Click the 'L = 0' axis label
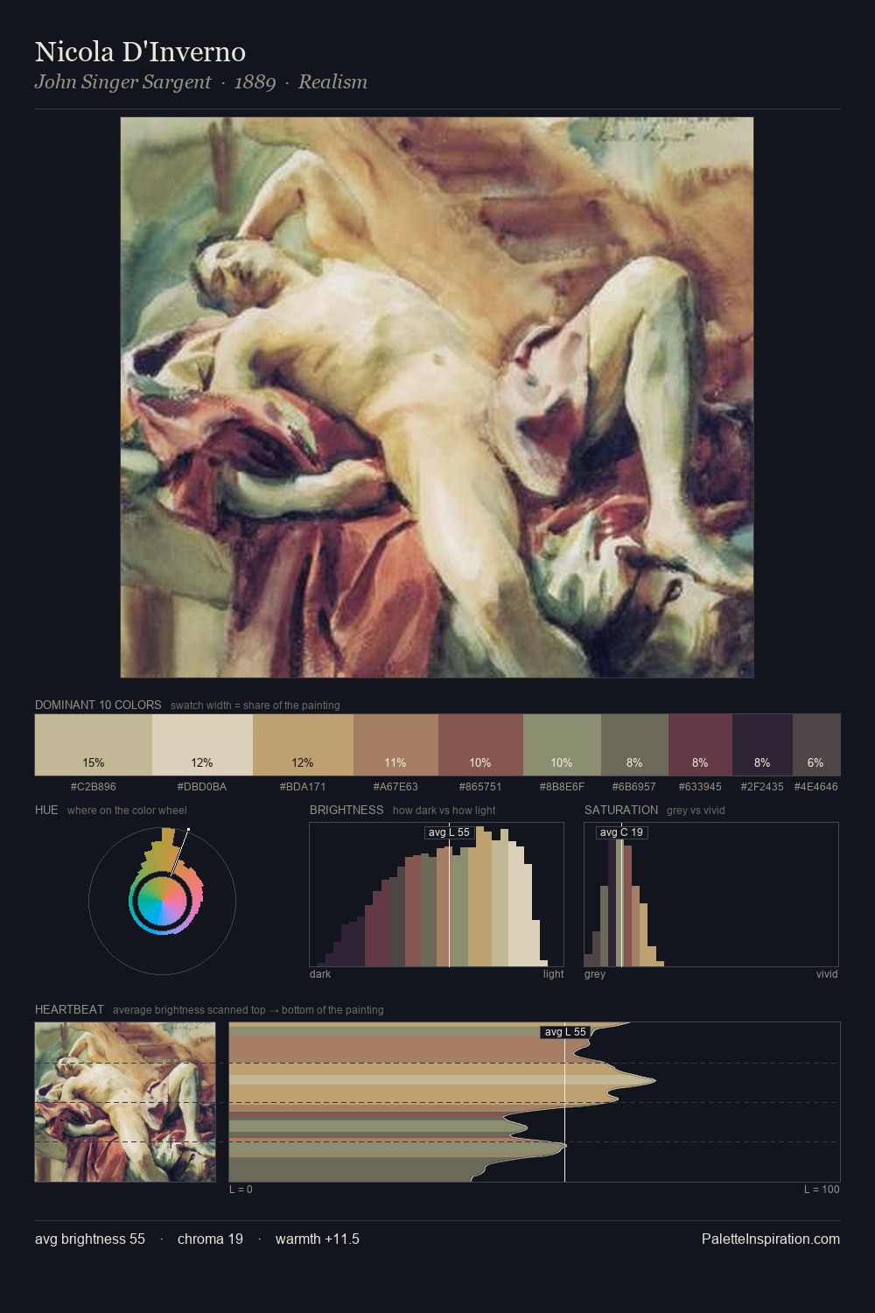The image size is (875, 1313). click(241, 1190)
